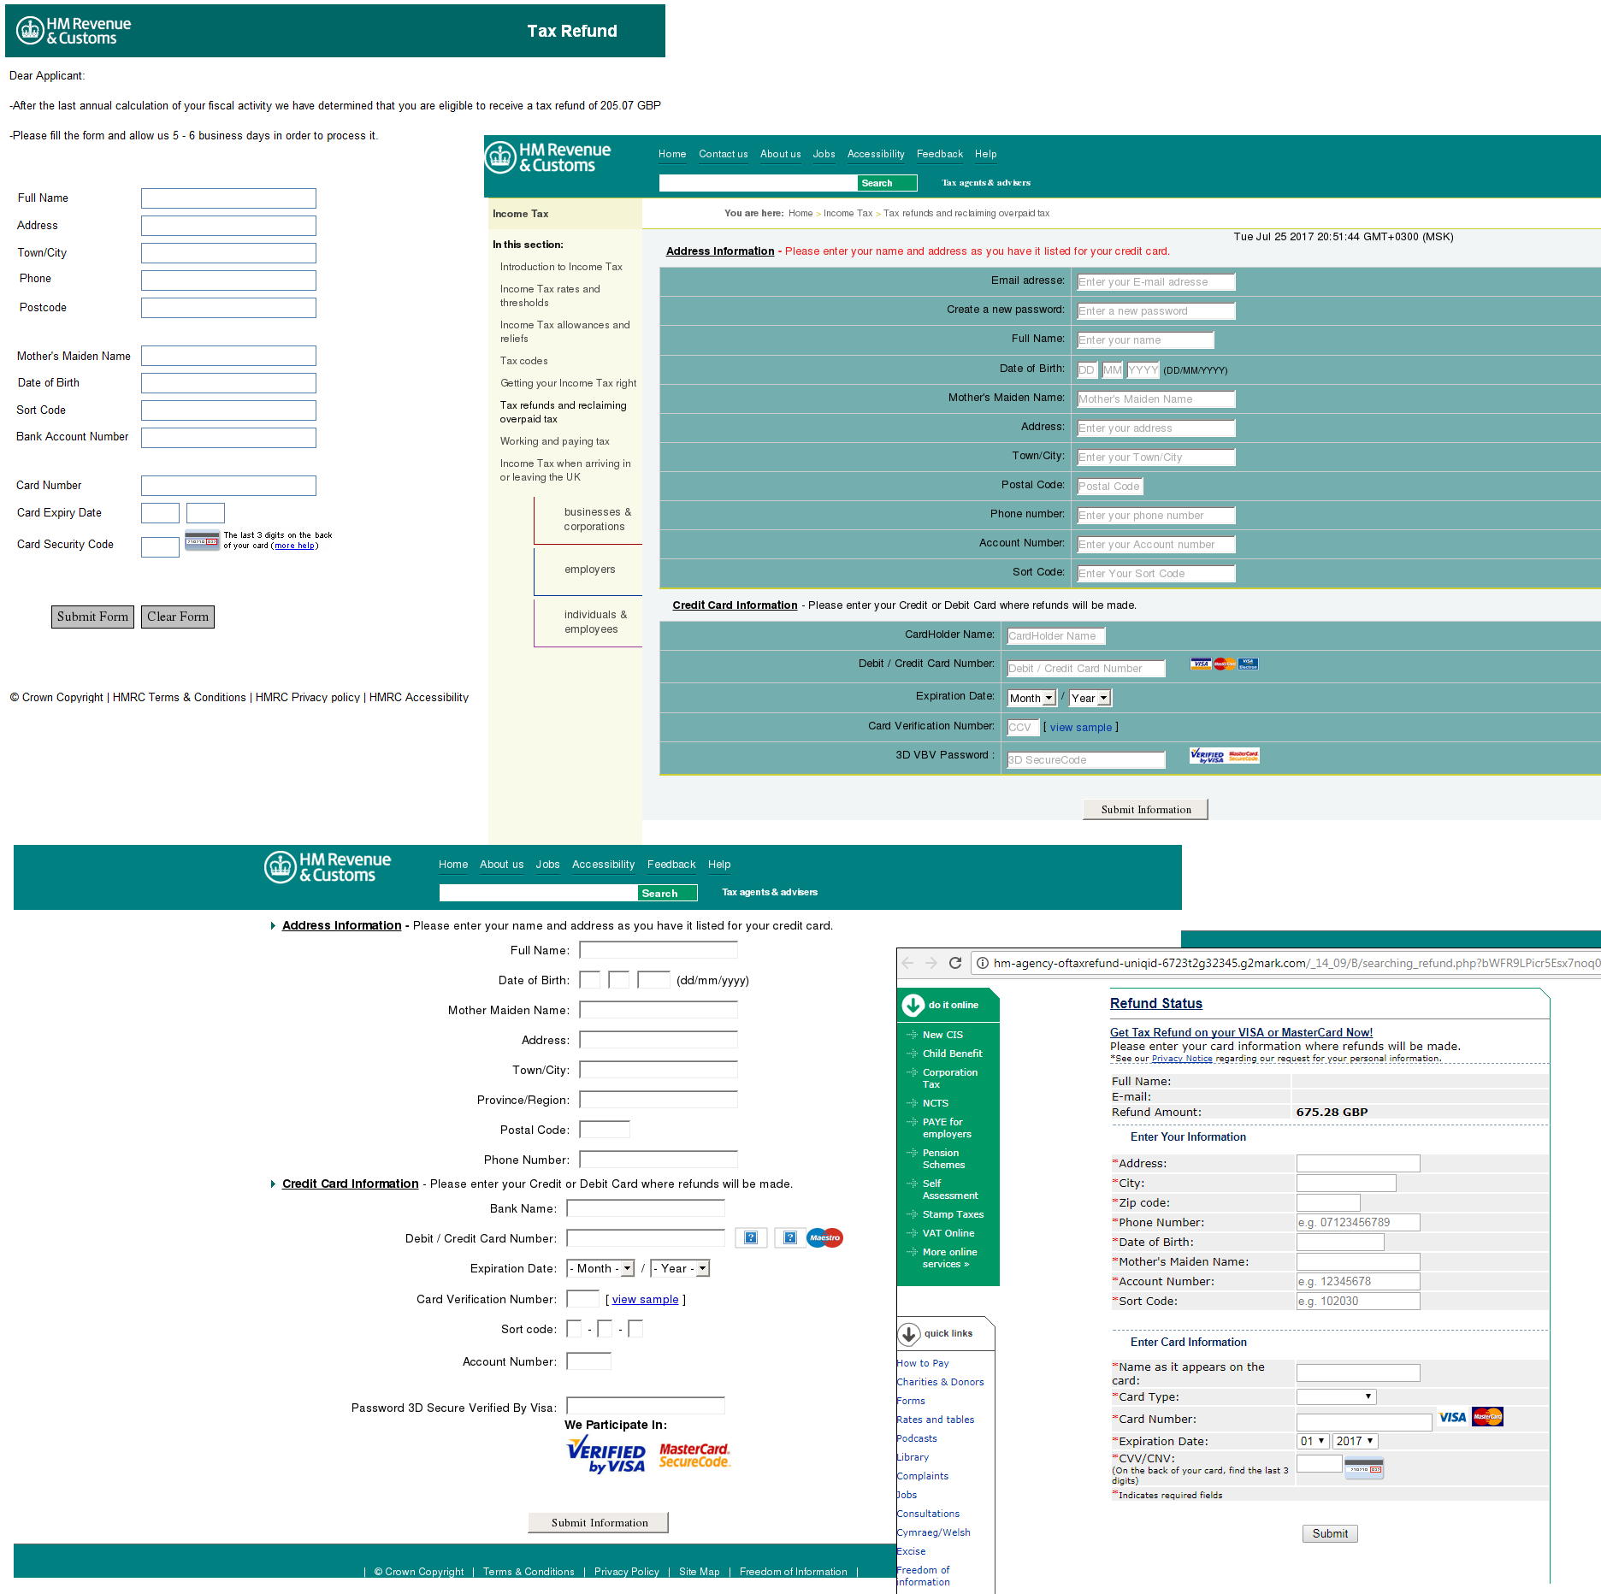Screen dimensions: 1601x1594
Task: Open Tax codes in sidebar section
Action: click(524, 361)
